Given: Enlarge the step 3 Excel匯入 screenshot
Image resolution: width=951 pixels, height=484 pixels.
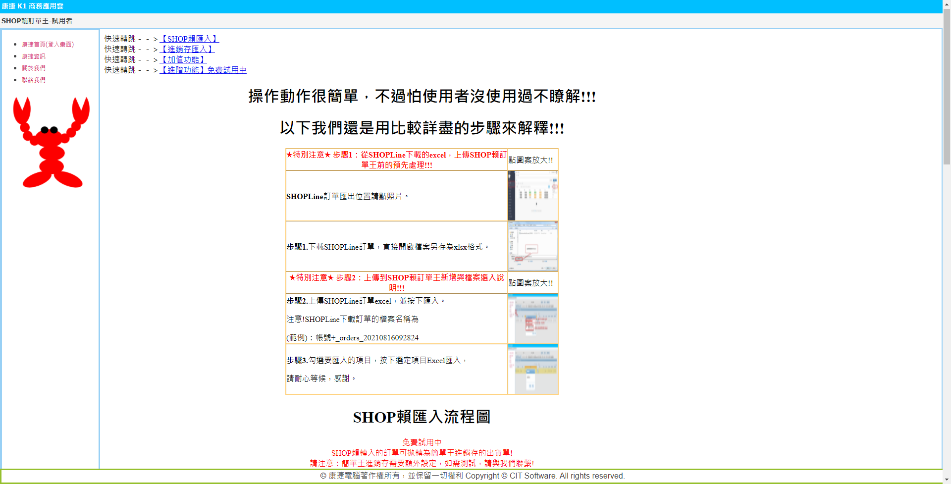Looking at the screenshot, I should pyautogui.click(x=532, y=369).
